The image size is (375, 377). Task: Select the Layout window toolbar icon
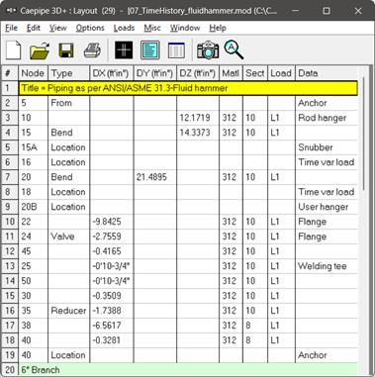[x=150, y=50]
